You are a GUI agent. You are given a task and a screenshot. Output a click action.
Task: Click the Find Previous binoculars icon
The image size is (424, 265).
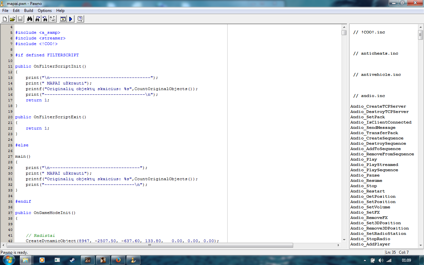45,19
